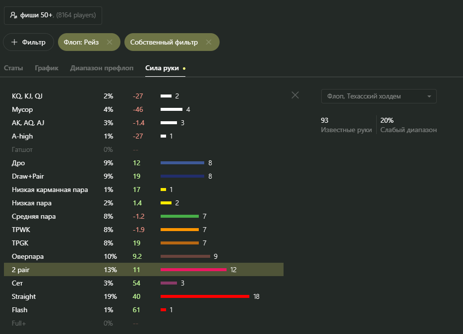
Task: Click the player group icon beside фиши 50+
Action: (13, 15)
